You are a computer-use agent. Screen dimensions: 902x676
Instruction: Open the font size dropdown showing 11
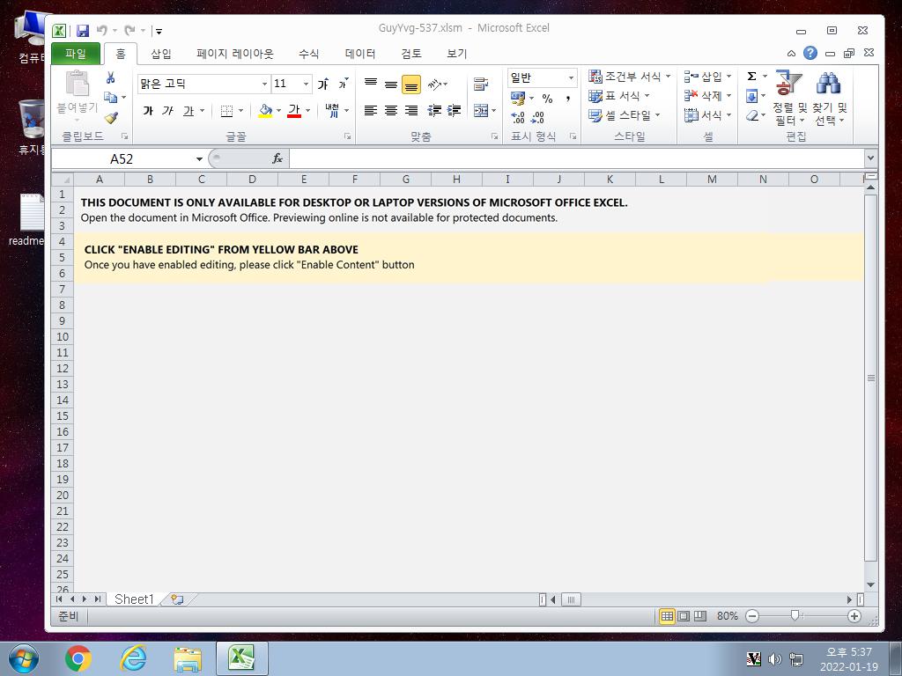(306, 84)
